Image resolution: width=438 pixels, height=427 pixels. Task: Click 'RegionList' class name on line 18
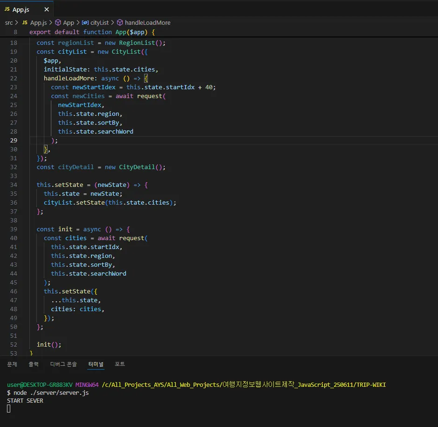click(x=137, y=43)
